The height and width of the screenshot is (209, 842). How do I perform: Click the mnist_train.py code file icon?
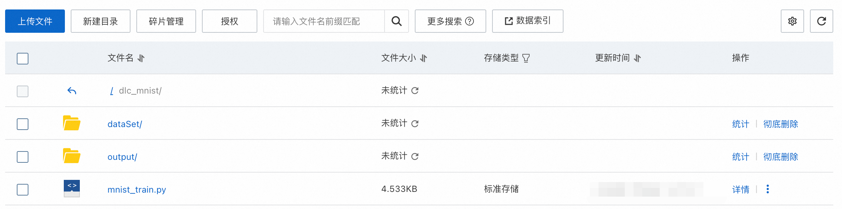[72, 189]
